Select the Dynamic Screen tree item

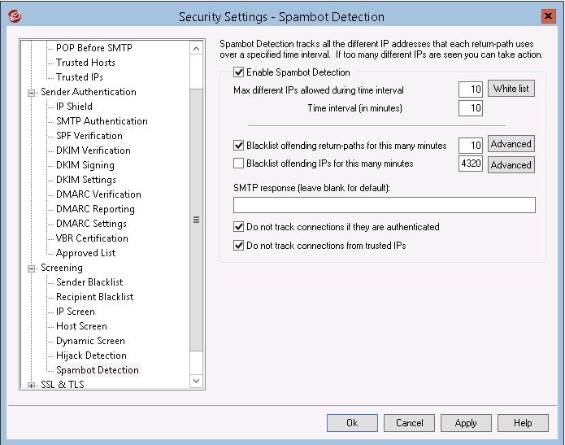click(90, 341)
